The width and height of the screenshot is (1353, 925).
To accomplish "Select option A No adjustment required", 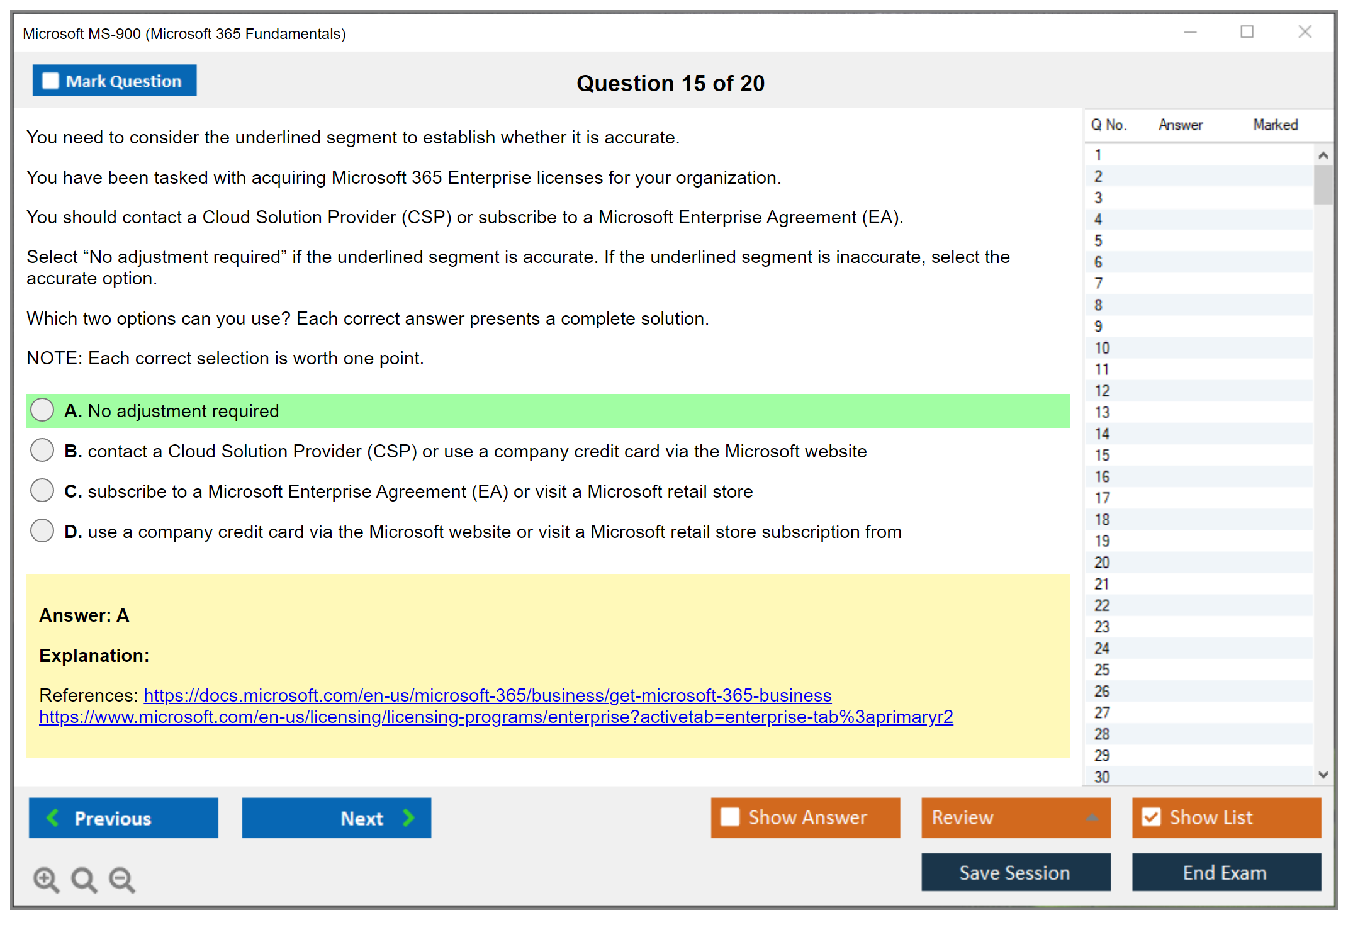I will [42, 410].
